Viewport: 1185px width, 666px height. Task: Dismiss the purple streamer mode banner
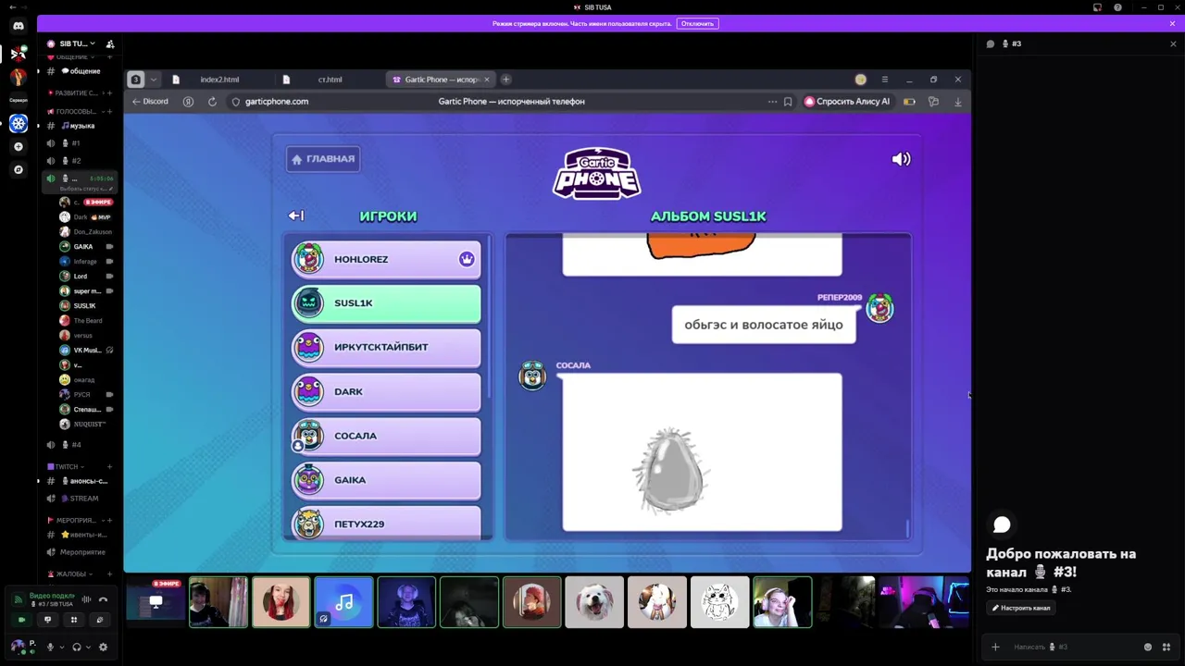[x=1172, y=23]
